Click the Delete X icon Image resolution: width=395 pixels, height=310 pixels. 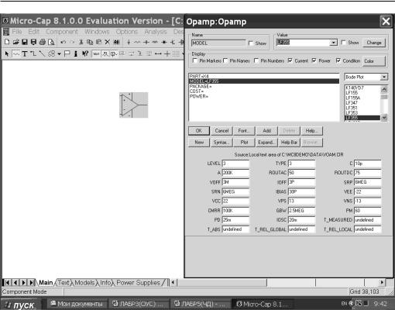(108, 42)
